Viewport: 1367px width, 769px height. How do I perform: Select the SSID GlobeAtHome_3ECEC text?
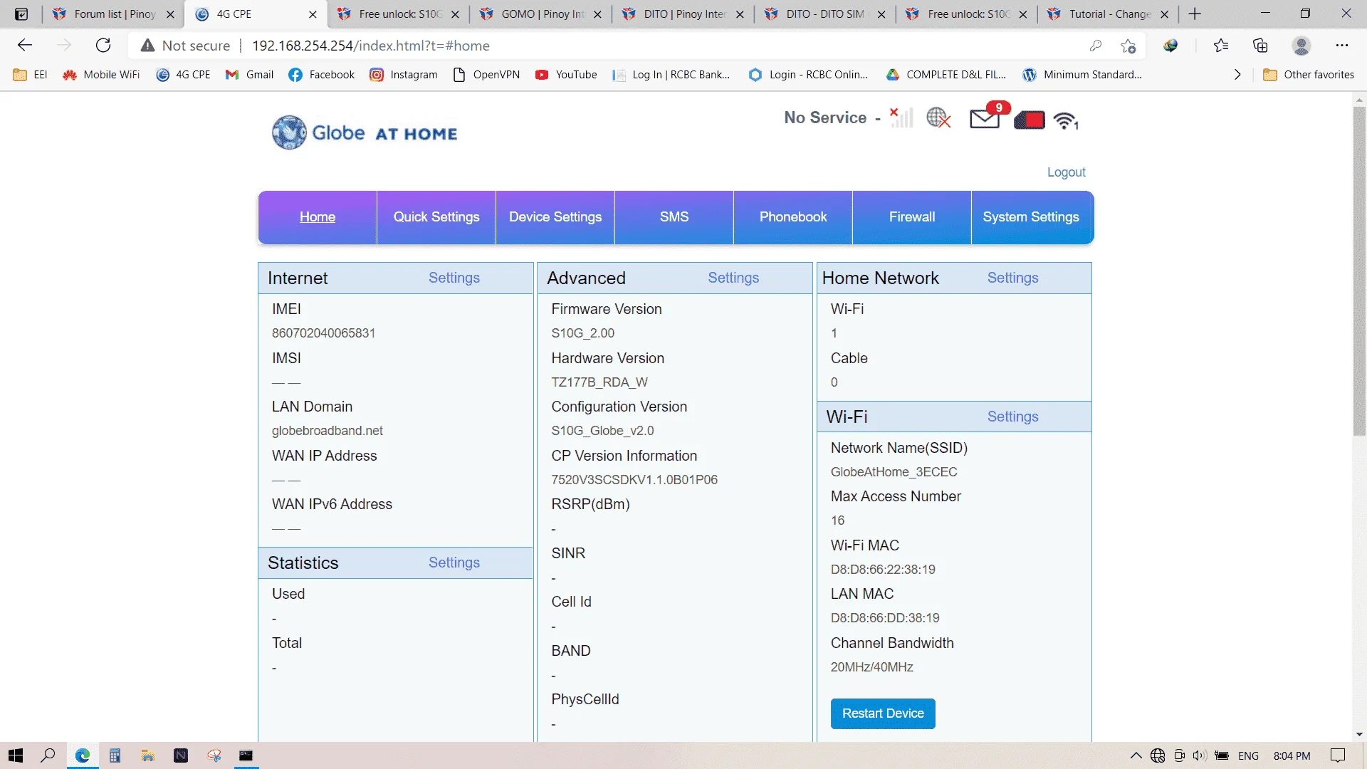tap(894, 472)
